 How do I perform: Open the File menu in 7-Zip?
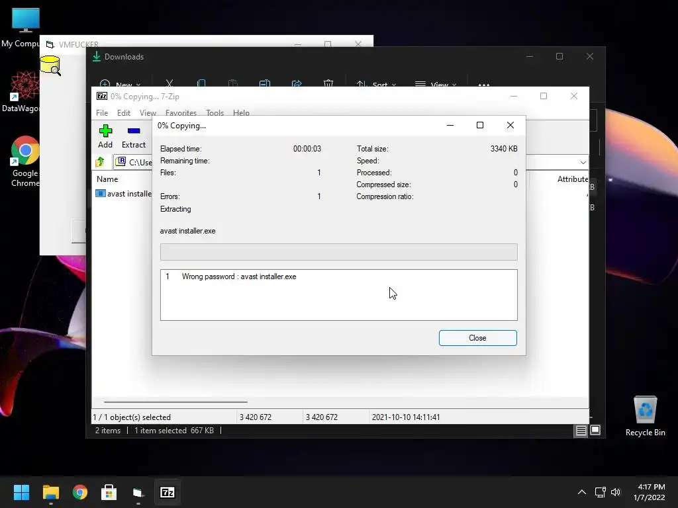click(x=102, y=112)
